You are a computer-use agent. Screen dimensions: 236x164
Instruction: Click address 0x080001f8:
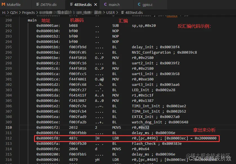[48, 138]
